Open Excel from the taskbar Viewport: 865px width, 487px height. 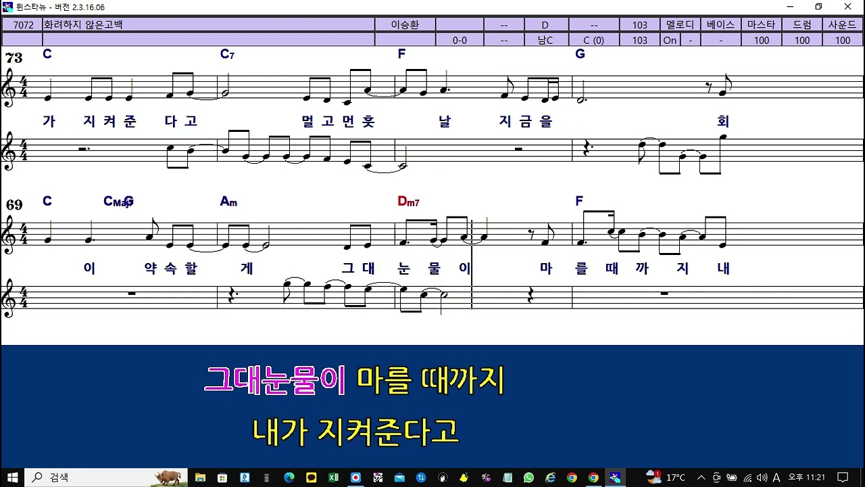333,477
